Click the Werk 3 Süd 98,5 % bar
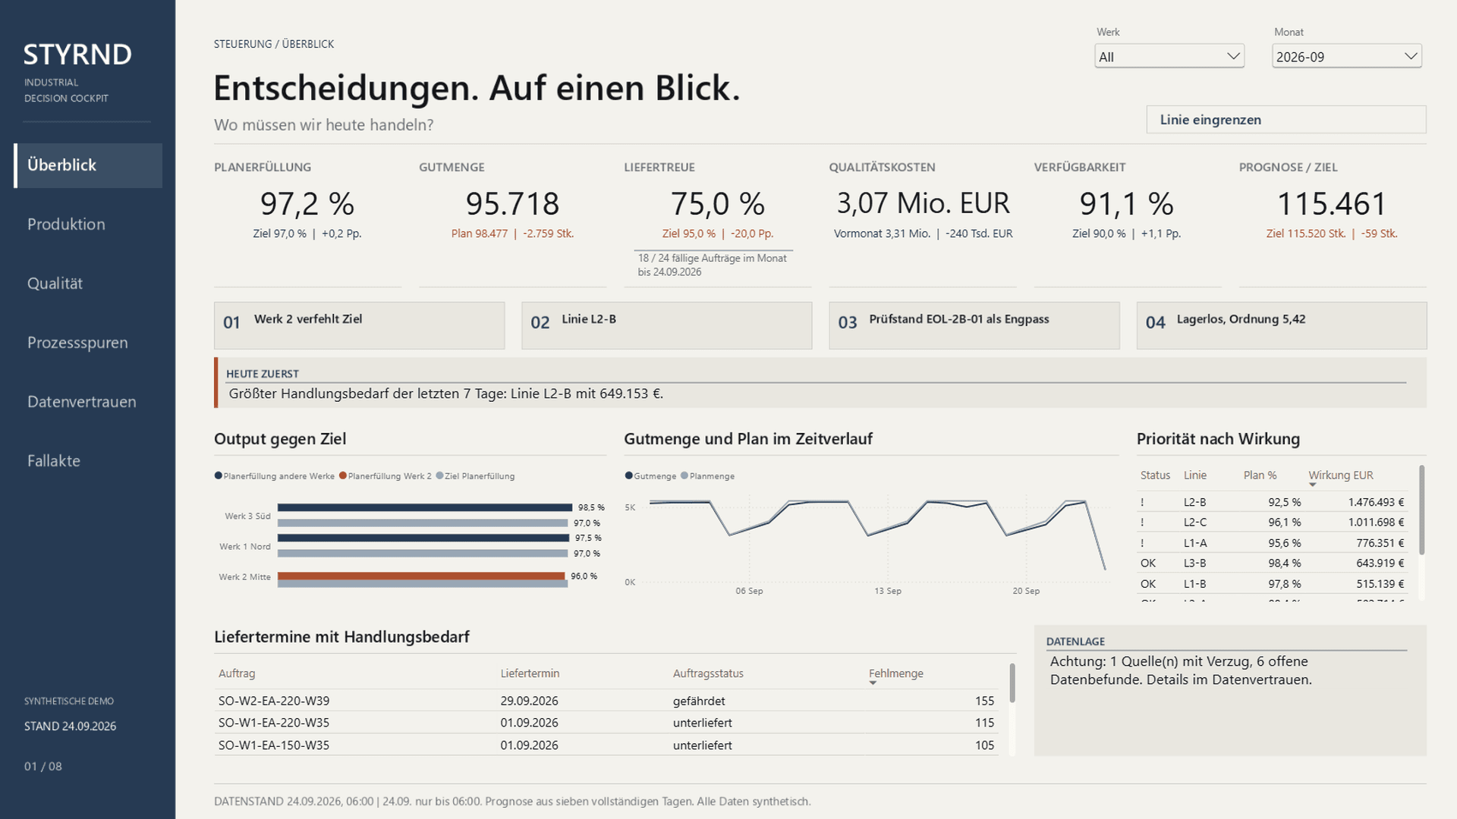 [425, 507]
